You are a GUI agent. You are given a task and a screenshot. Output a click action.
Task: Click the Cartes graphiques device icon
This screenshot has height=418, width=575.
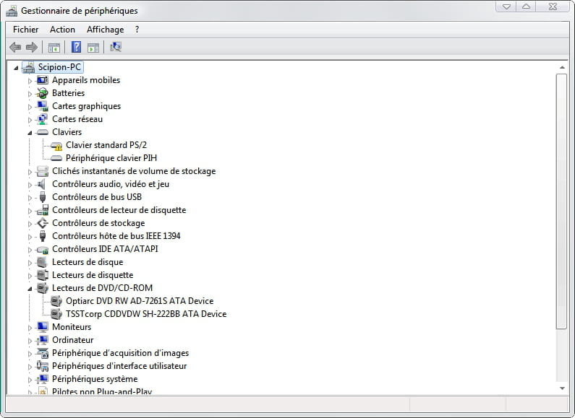43,106
